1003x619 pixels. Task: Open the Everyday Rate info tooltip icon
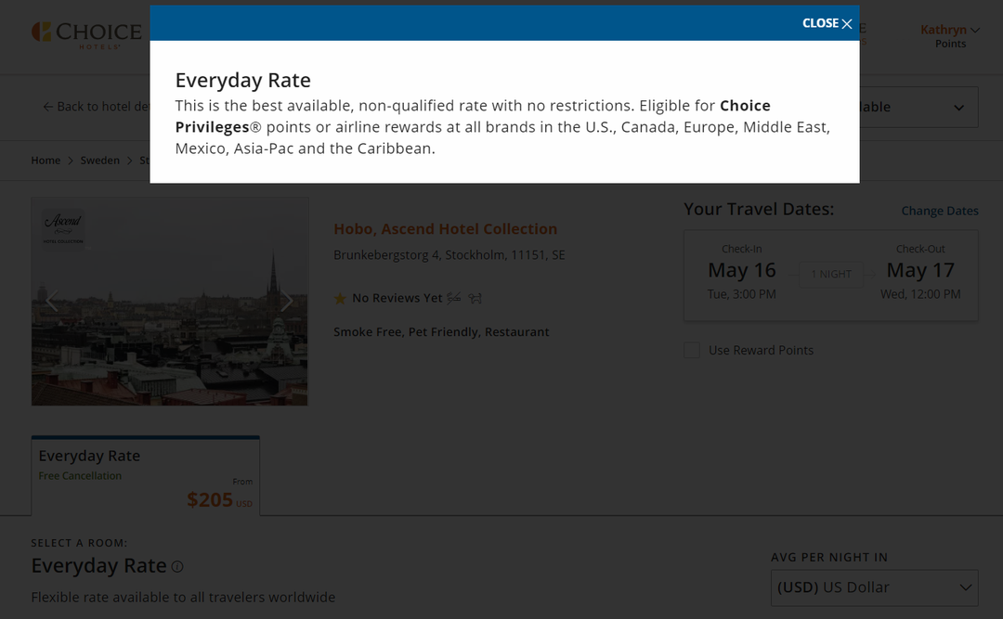(x=176, y=566)
